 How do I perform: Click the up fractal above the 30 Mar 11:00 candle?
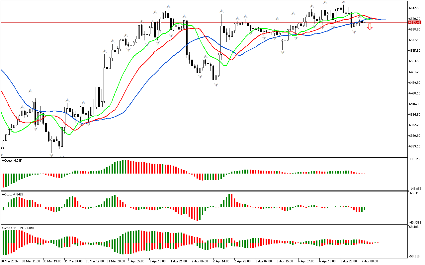click(30, 91)
